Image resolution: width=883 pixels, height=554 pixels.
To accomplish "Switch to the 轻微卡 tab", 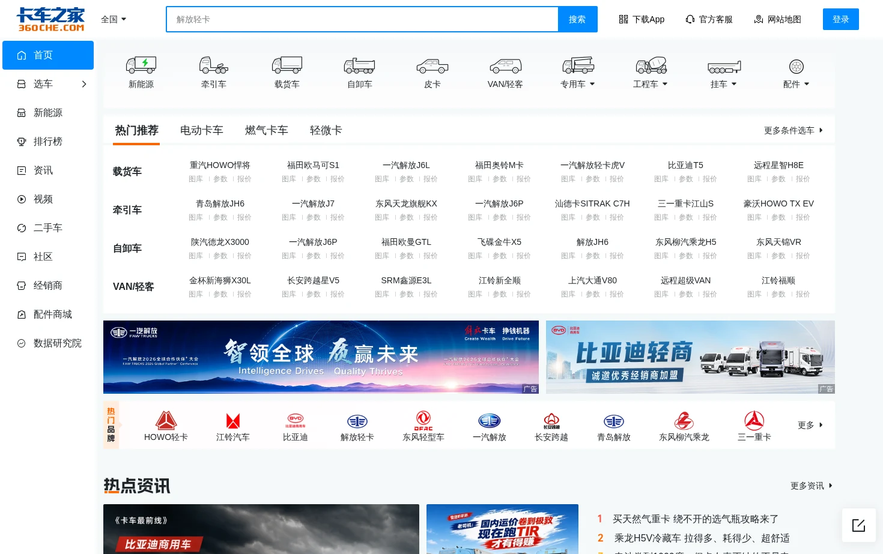I will click(326, 130).
